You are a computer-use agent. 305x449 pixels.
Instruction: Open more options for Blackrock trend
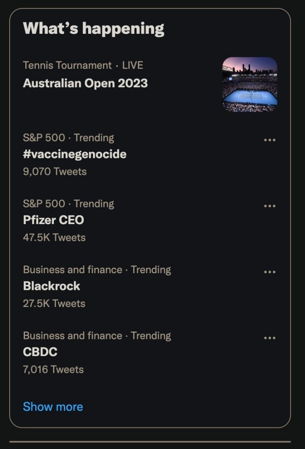(270, 272)
